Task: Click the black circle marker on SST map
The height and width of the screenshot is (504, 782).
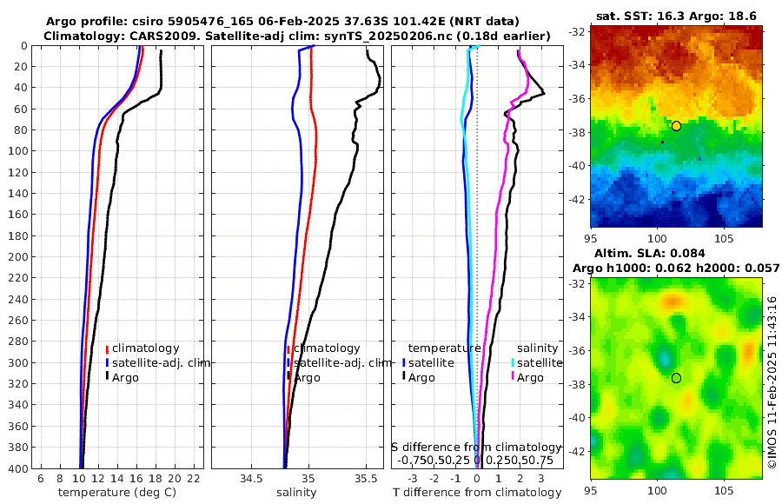Action: coord(676,126)
